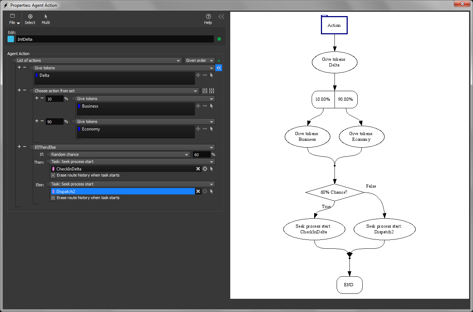The height and width of the screenshot is (312, 473).
Task: Click the cyan color swatch beside InitDelta
Action: [11, 39]
